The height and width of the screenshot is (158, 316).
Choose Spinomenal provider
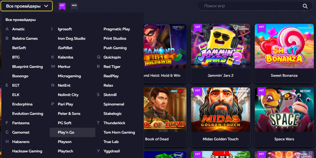tap(114, 104)
